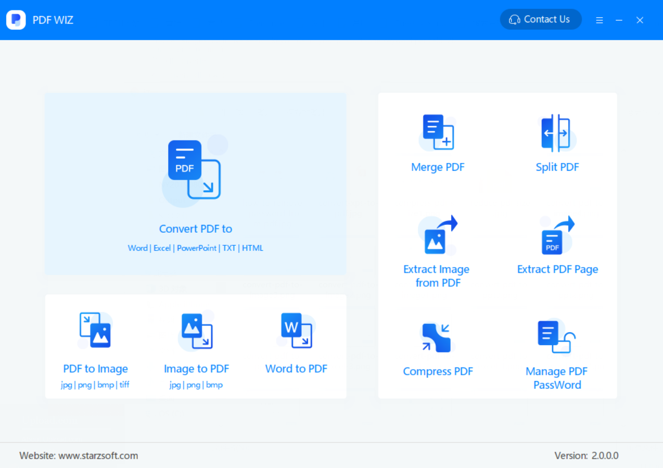Screen dimensions: 663x468
Task: Click the Contact Us button
Action: pyautogui.click(x=540, y=19)
